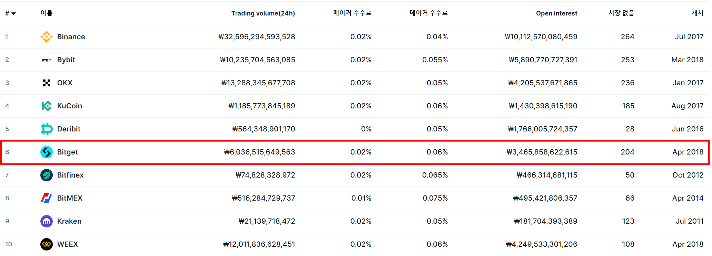Select KuCoin open interest ₩1,430,398,615,190
Image resolution: width=712 pixels, height=256 pixels.
point(543,106)
